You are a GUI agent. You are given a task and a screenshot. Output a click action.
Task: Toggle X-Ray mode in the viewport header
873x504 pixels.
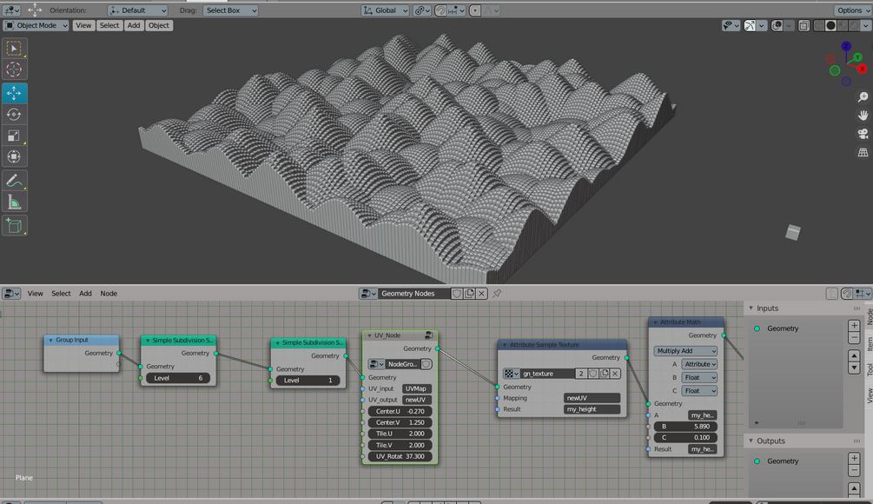(804, 24)
